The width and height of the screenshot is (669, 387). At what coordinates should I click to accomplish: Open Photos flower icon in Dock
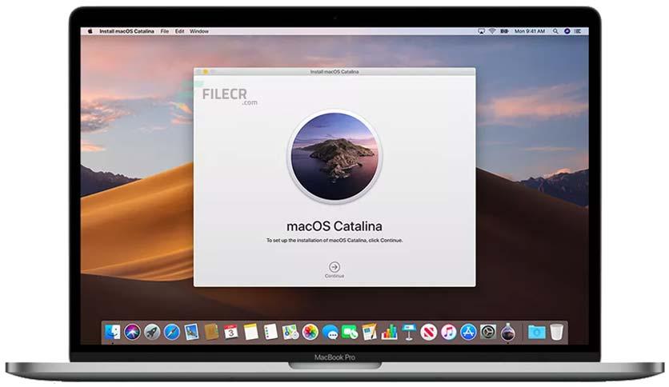(x=310, y=332)
